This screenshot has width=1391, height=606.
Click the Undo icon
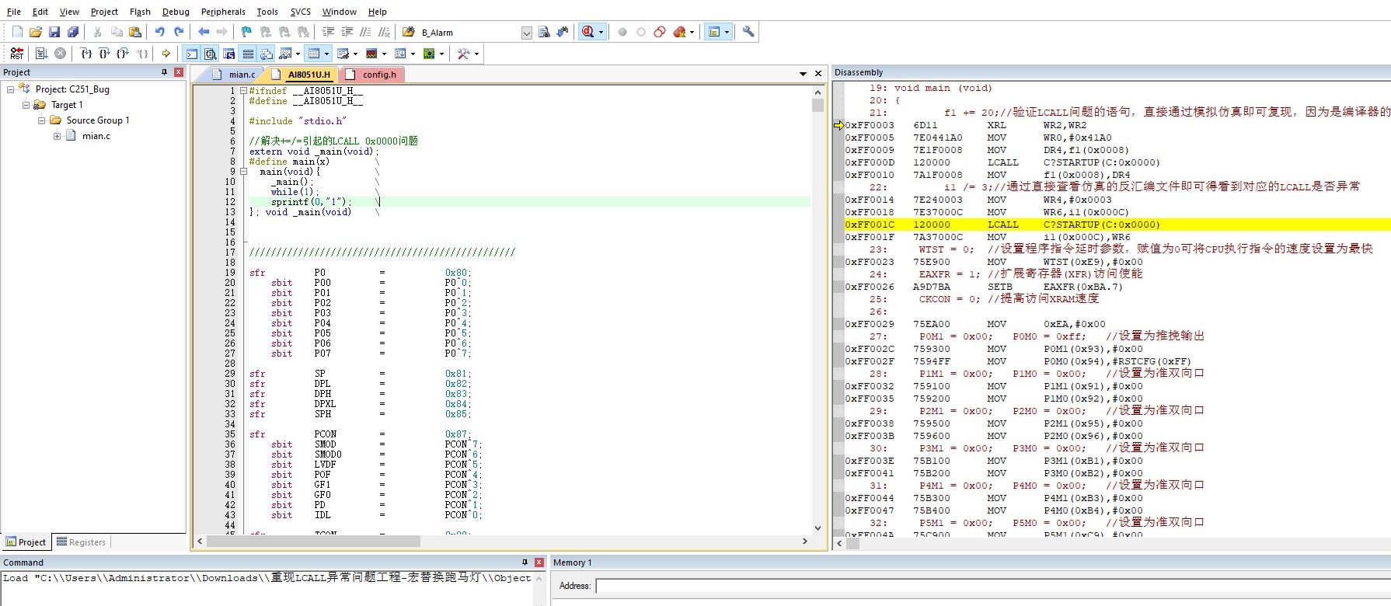[160, 32]
